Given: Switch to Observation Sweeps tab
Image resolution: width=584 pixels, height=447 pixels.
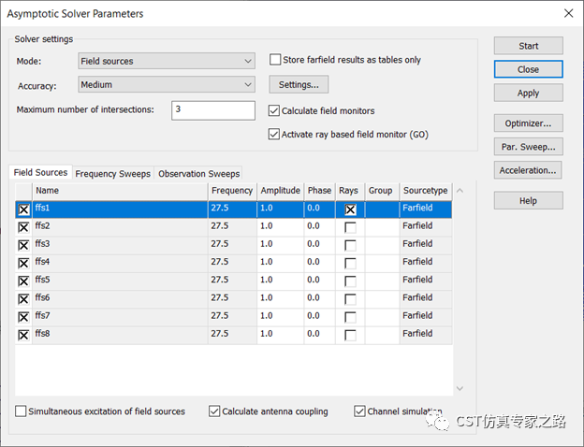Looking at the screenshot, I should pyautogui.click(x=199, y=173).
